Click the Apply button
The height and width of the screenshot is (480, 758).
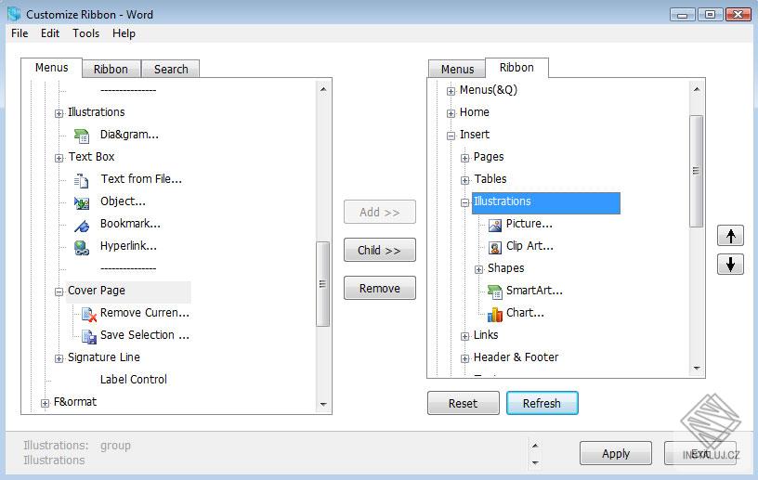(616, 453)
